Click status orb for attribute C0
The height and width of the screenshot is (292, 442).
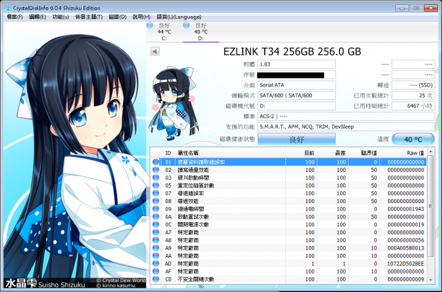[155, 279]
